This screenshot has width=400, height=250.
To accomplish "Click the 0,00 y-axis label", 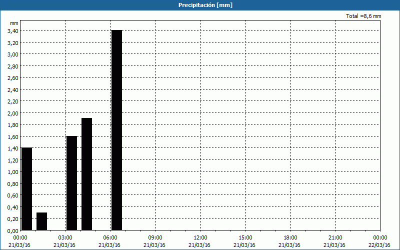I will click(13, 231).
